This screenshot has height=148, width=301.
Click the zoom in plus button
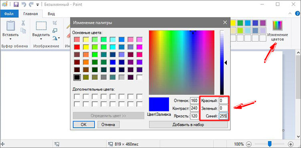coord(291,144)
